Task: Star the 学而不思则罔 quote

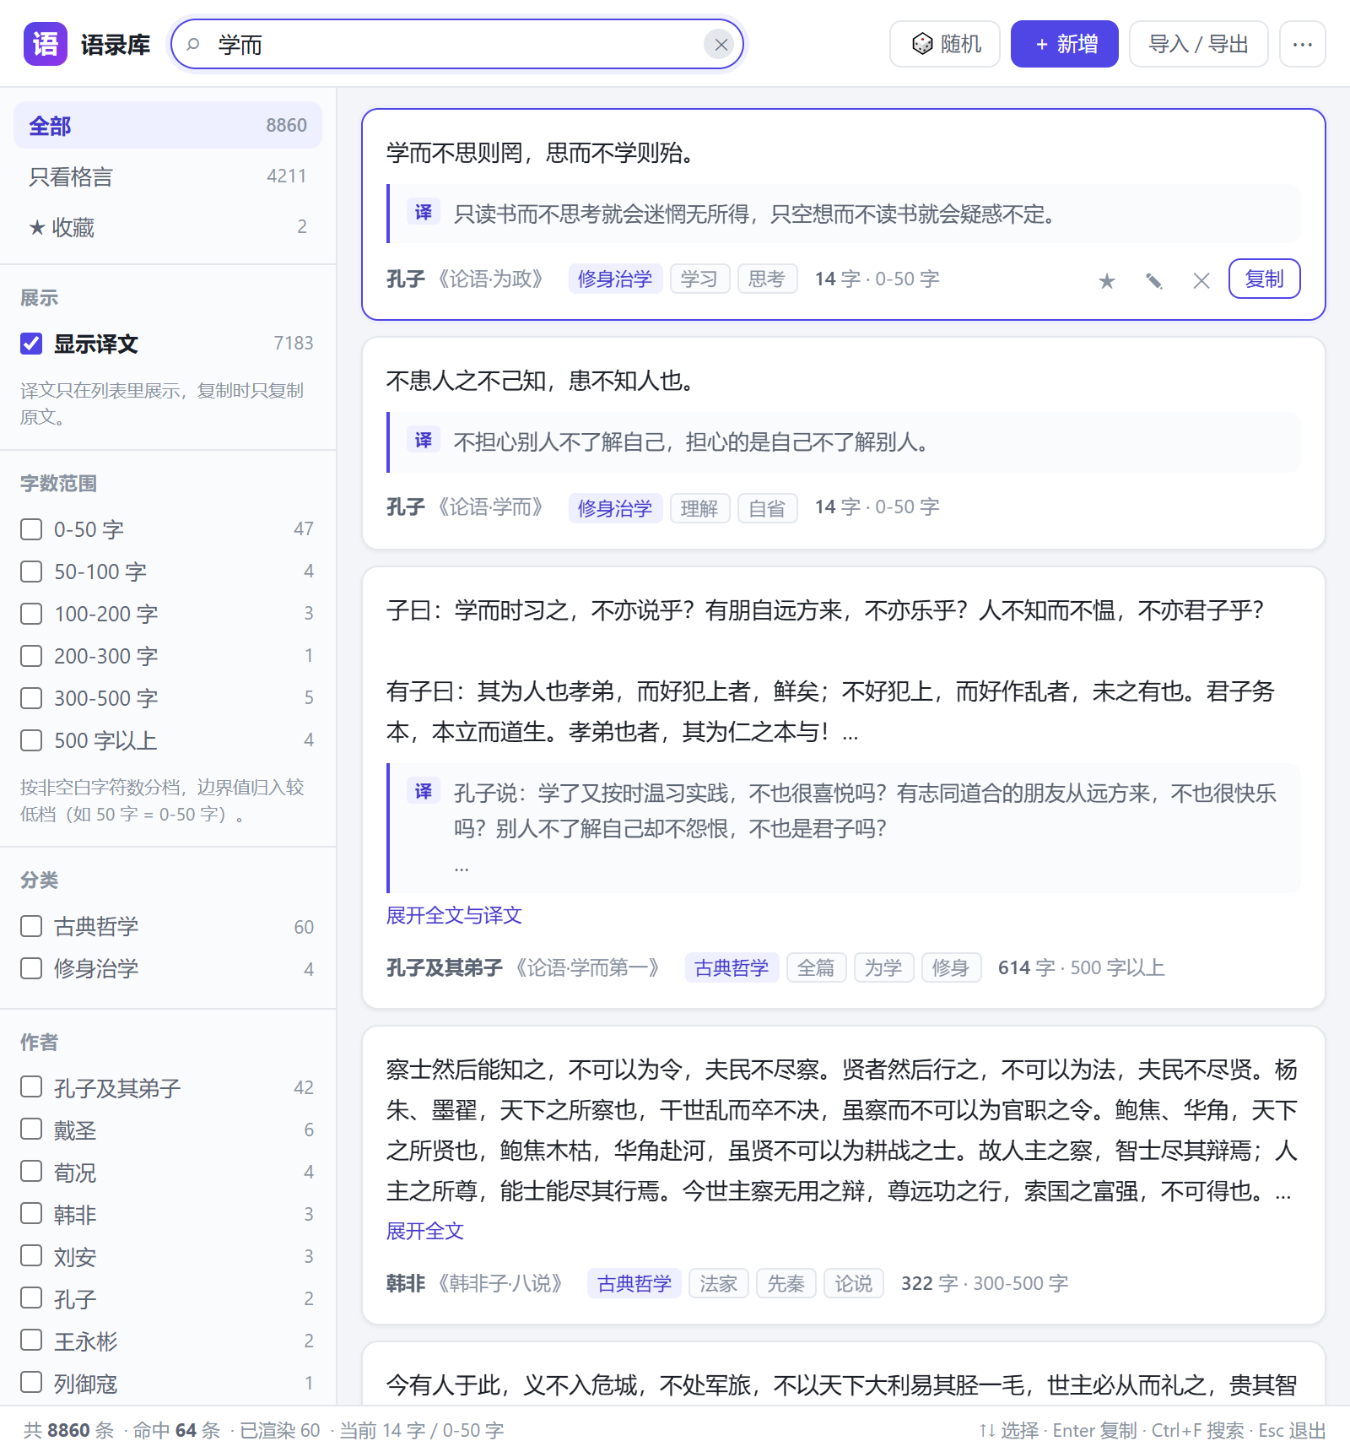Action: 1107,280
